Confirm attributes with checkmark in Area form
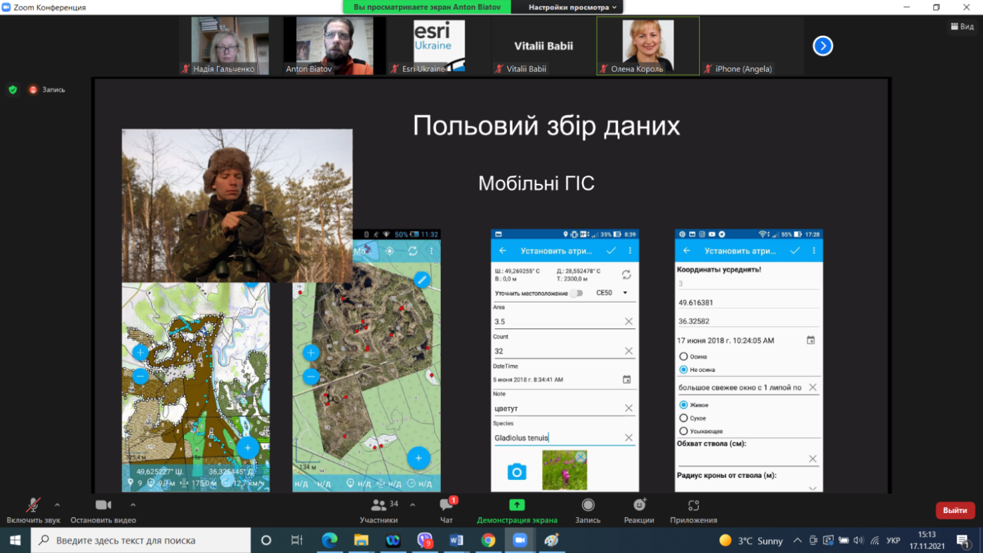This screenshot has width=983, height=553. tap(611, 251)
